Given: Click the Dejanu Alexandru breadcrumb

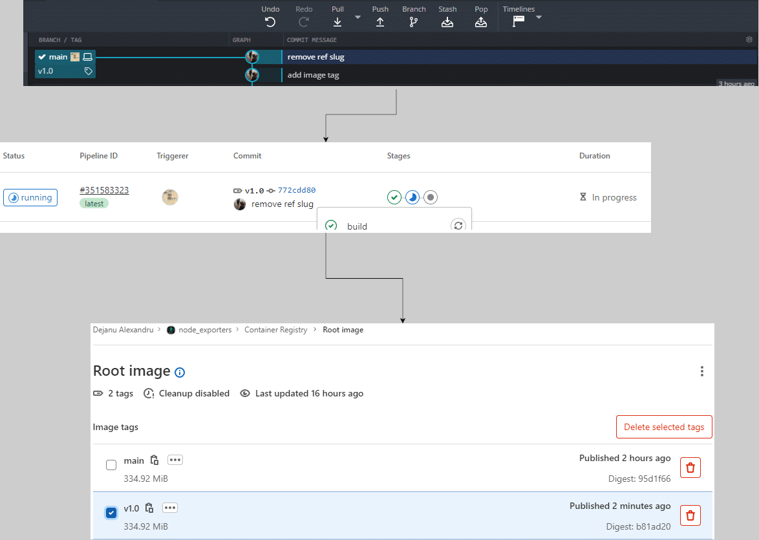Looking at the screenshot, I should [123, 330].
